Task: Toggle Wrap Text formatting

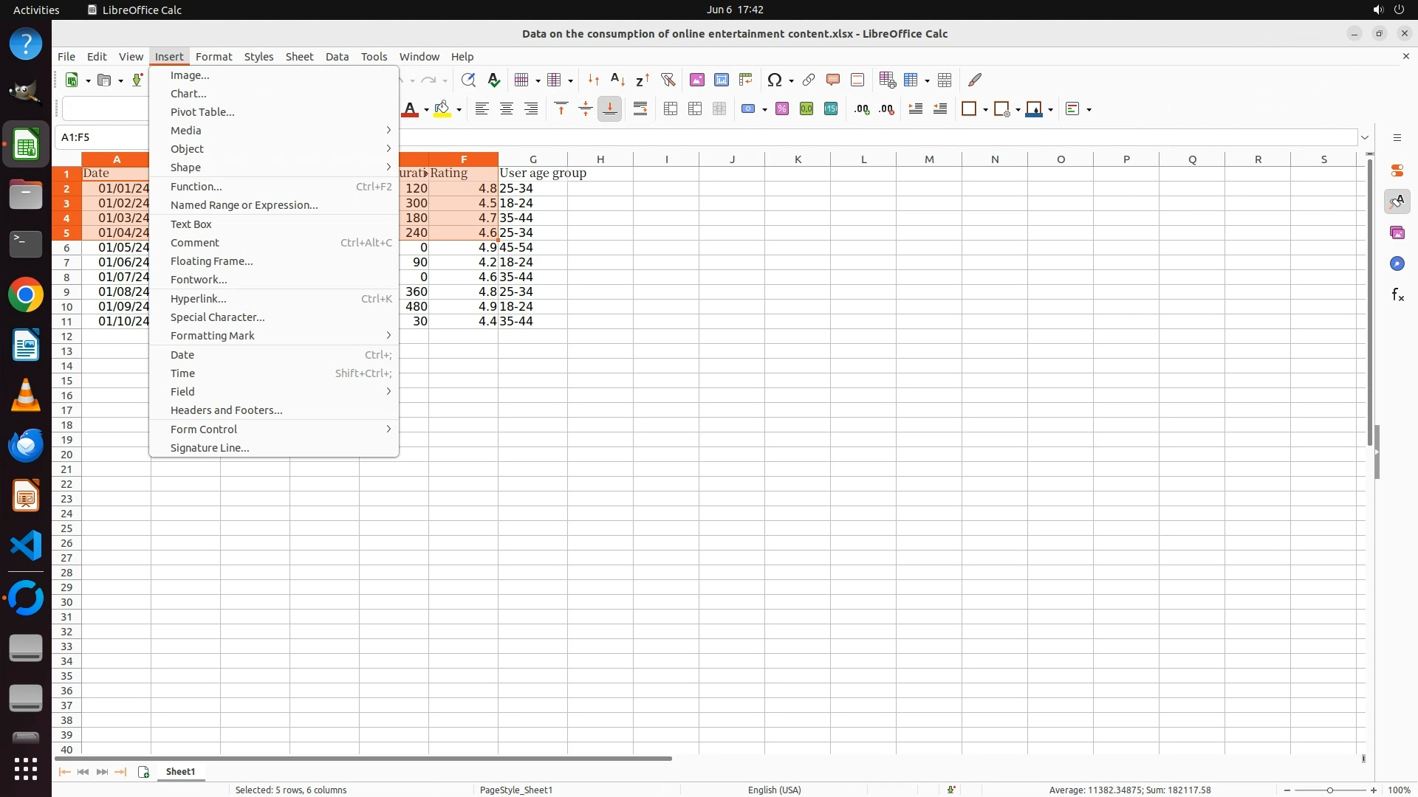Action: 640,109
